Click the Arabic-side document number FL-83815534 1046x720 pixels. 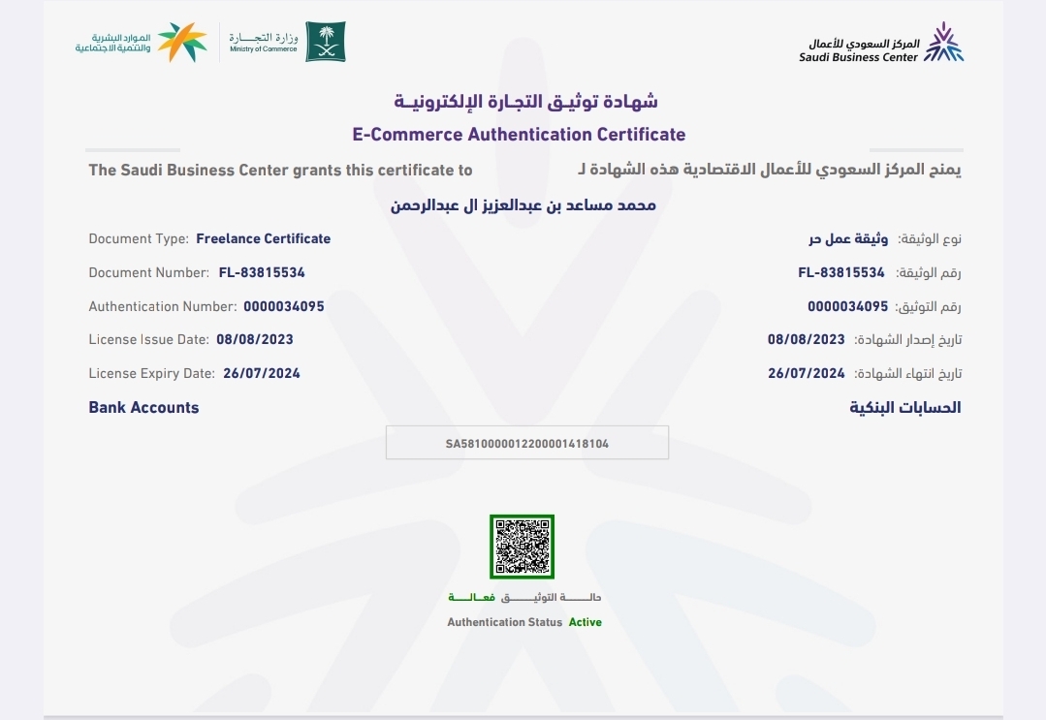[841, 272]
